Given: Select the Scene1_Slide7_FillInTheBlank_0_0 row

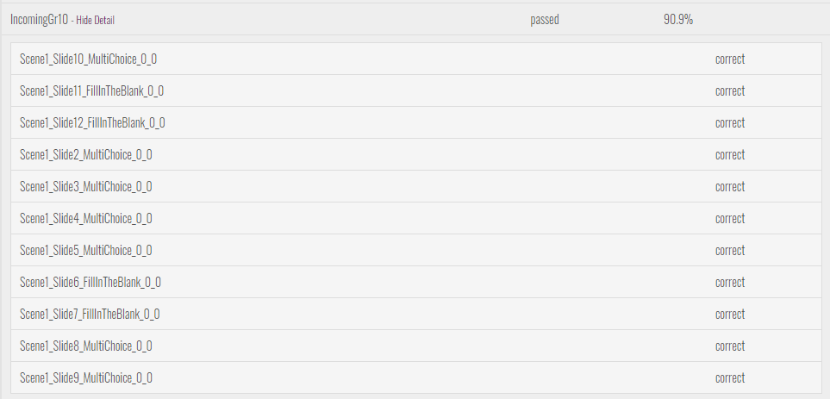Looking at the screenshot, I should click(x=416, y=314).
